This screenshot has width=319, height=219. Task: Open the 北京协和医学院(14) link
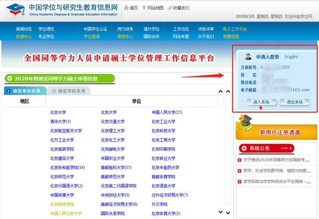[x=67, y=167]
